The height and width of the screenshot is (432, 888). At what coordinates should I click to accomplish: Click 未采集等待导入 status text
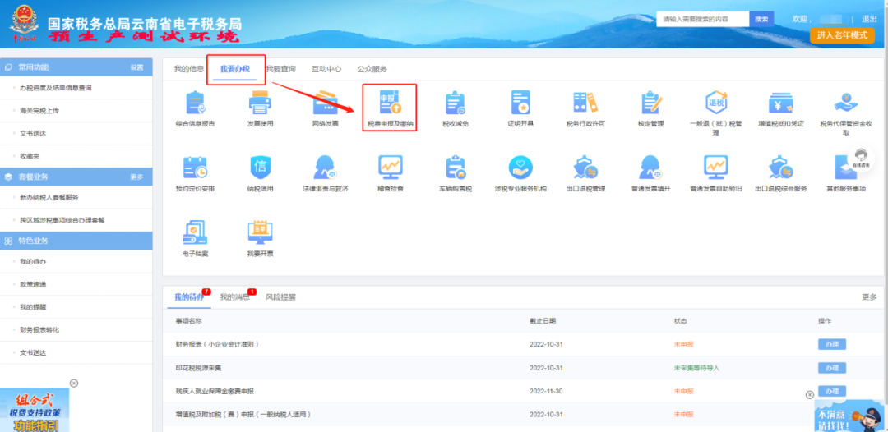click(x=696, y=368)
